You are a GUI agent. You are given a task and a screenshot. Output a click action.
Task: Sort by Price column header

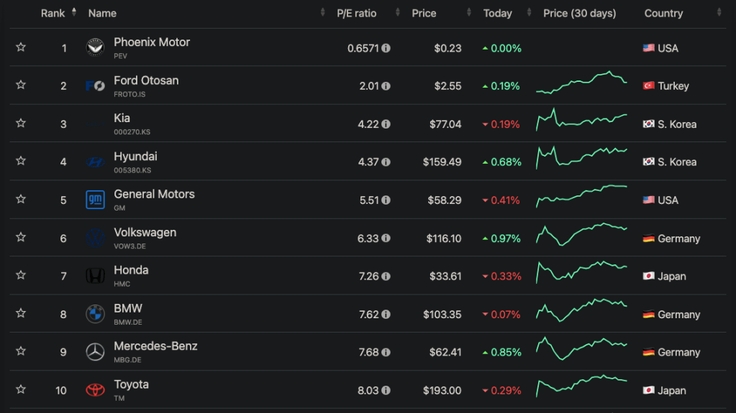pos(424,13)
